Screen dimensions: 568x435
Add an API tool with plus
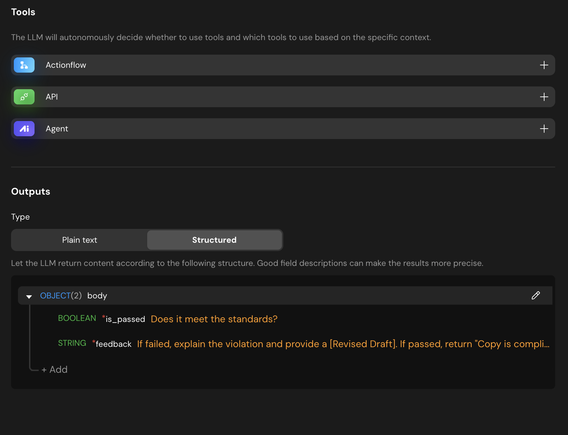[x=544, y=97]
